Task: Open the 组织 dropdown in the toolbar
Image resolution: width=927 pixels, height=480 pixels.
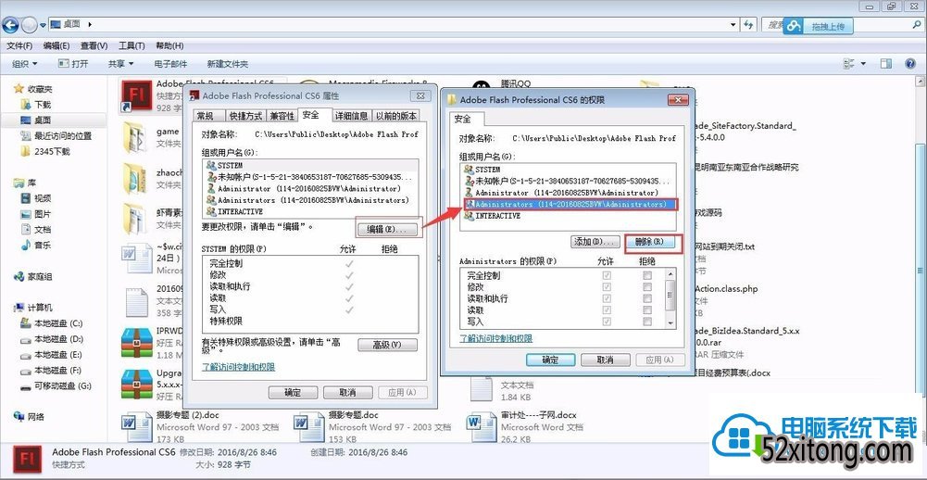Action: (25, 64)
